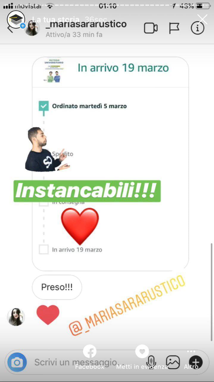Image resolution: width=214 pixels, height=382 pixels.
Task: Open the _mariasararustico profile name in the header
Action: pyautogui.click(x=86, y=24)
